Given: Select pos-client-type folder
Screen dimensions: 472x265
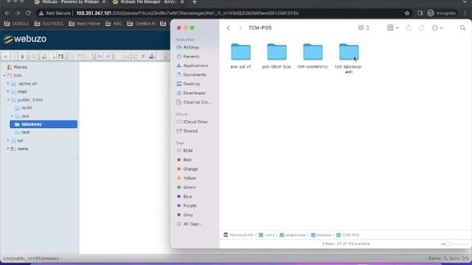Looking at the screenshot, I should click(277, 56).
